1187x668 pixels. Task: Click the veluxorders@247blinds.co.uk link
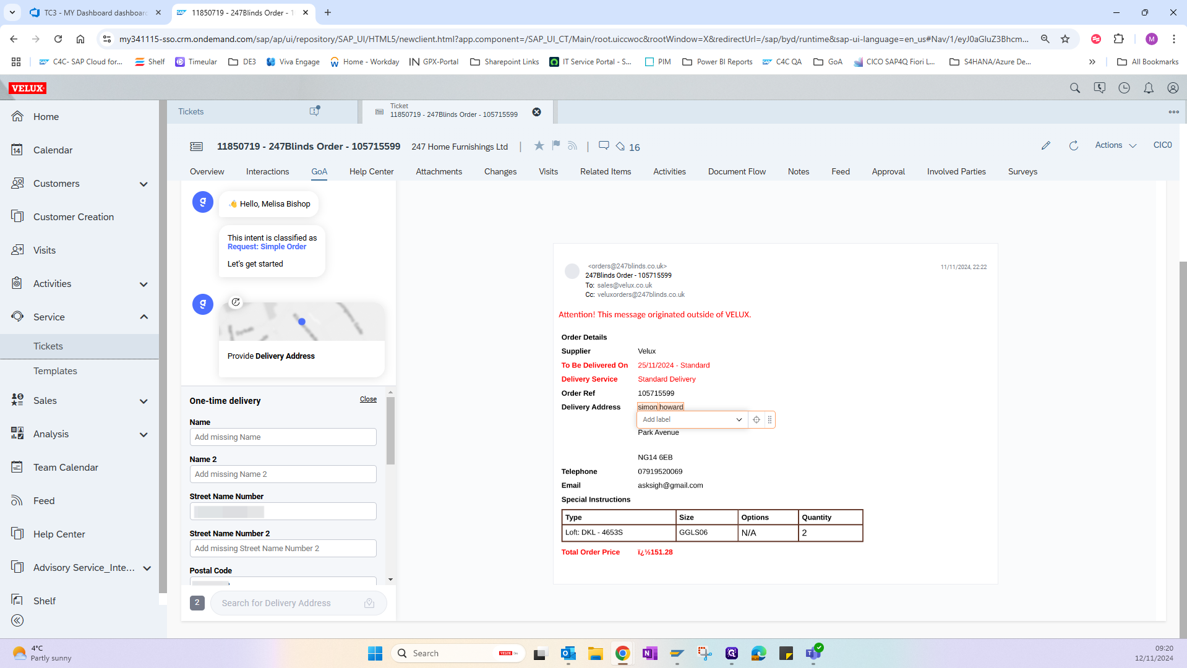click(641, 294)
